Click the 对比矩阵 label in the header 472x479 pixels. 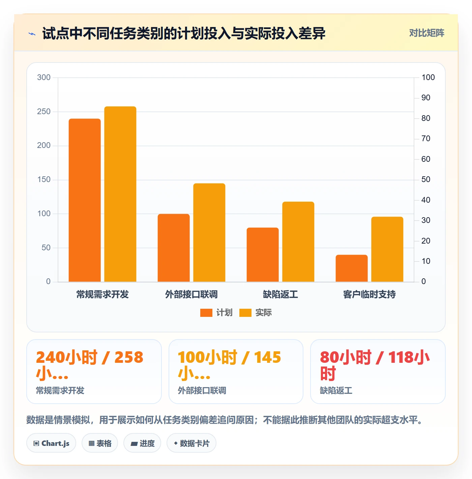[426, 33]
